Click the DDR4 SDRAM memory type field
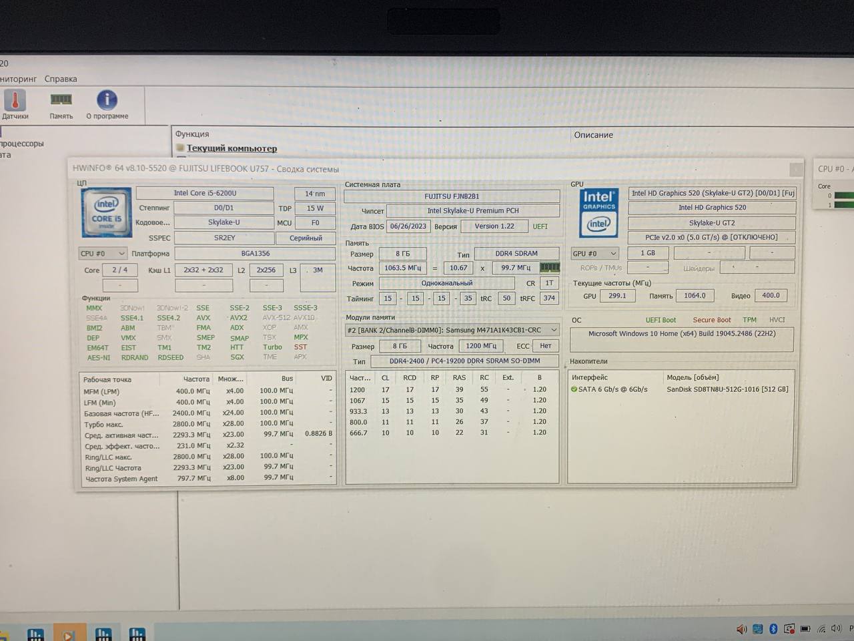This screenshot has width=854, height=641. point(516,254)
